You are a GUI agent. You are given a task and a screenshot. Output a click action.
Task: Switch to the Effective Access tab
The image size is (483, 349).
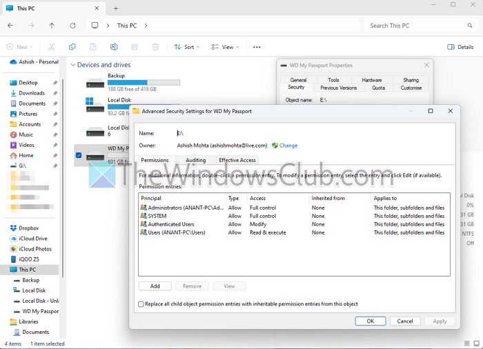point(237,160)
